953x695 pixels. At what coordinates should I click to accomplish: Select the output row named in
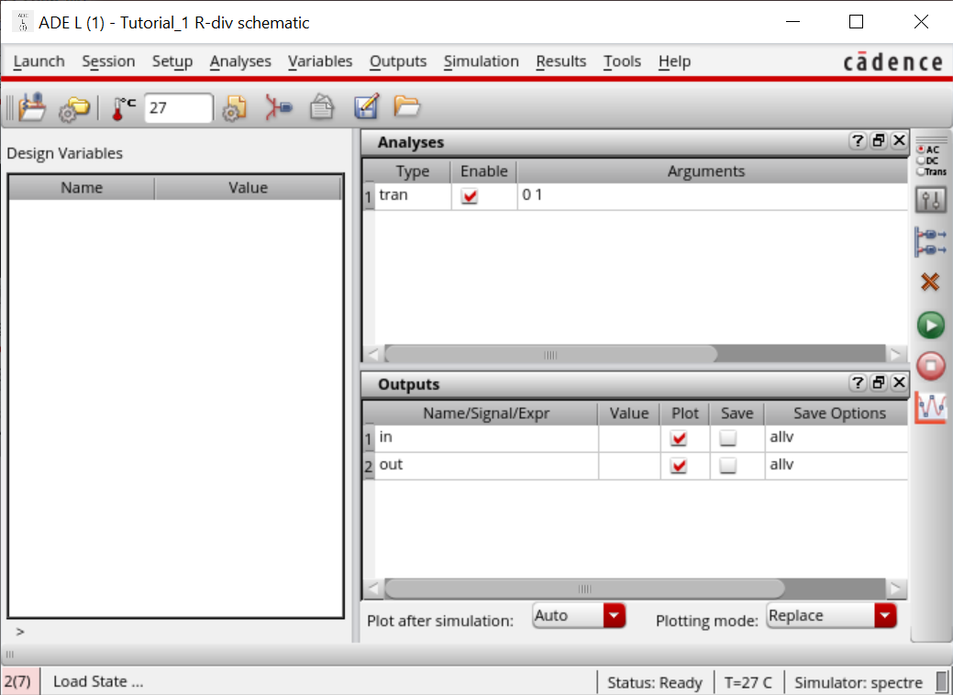[x=635, y=438]
